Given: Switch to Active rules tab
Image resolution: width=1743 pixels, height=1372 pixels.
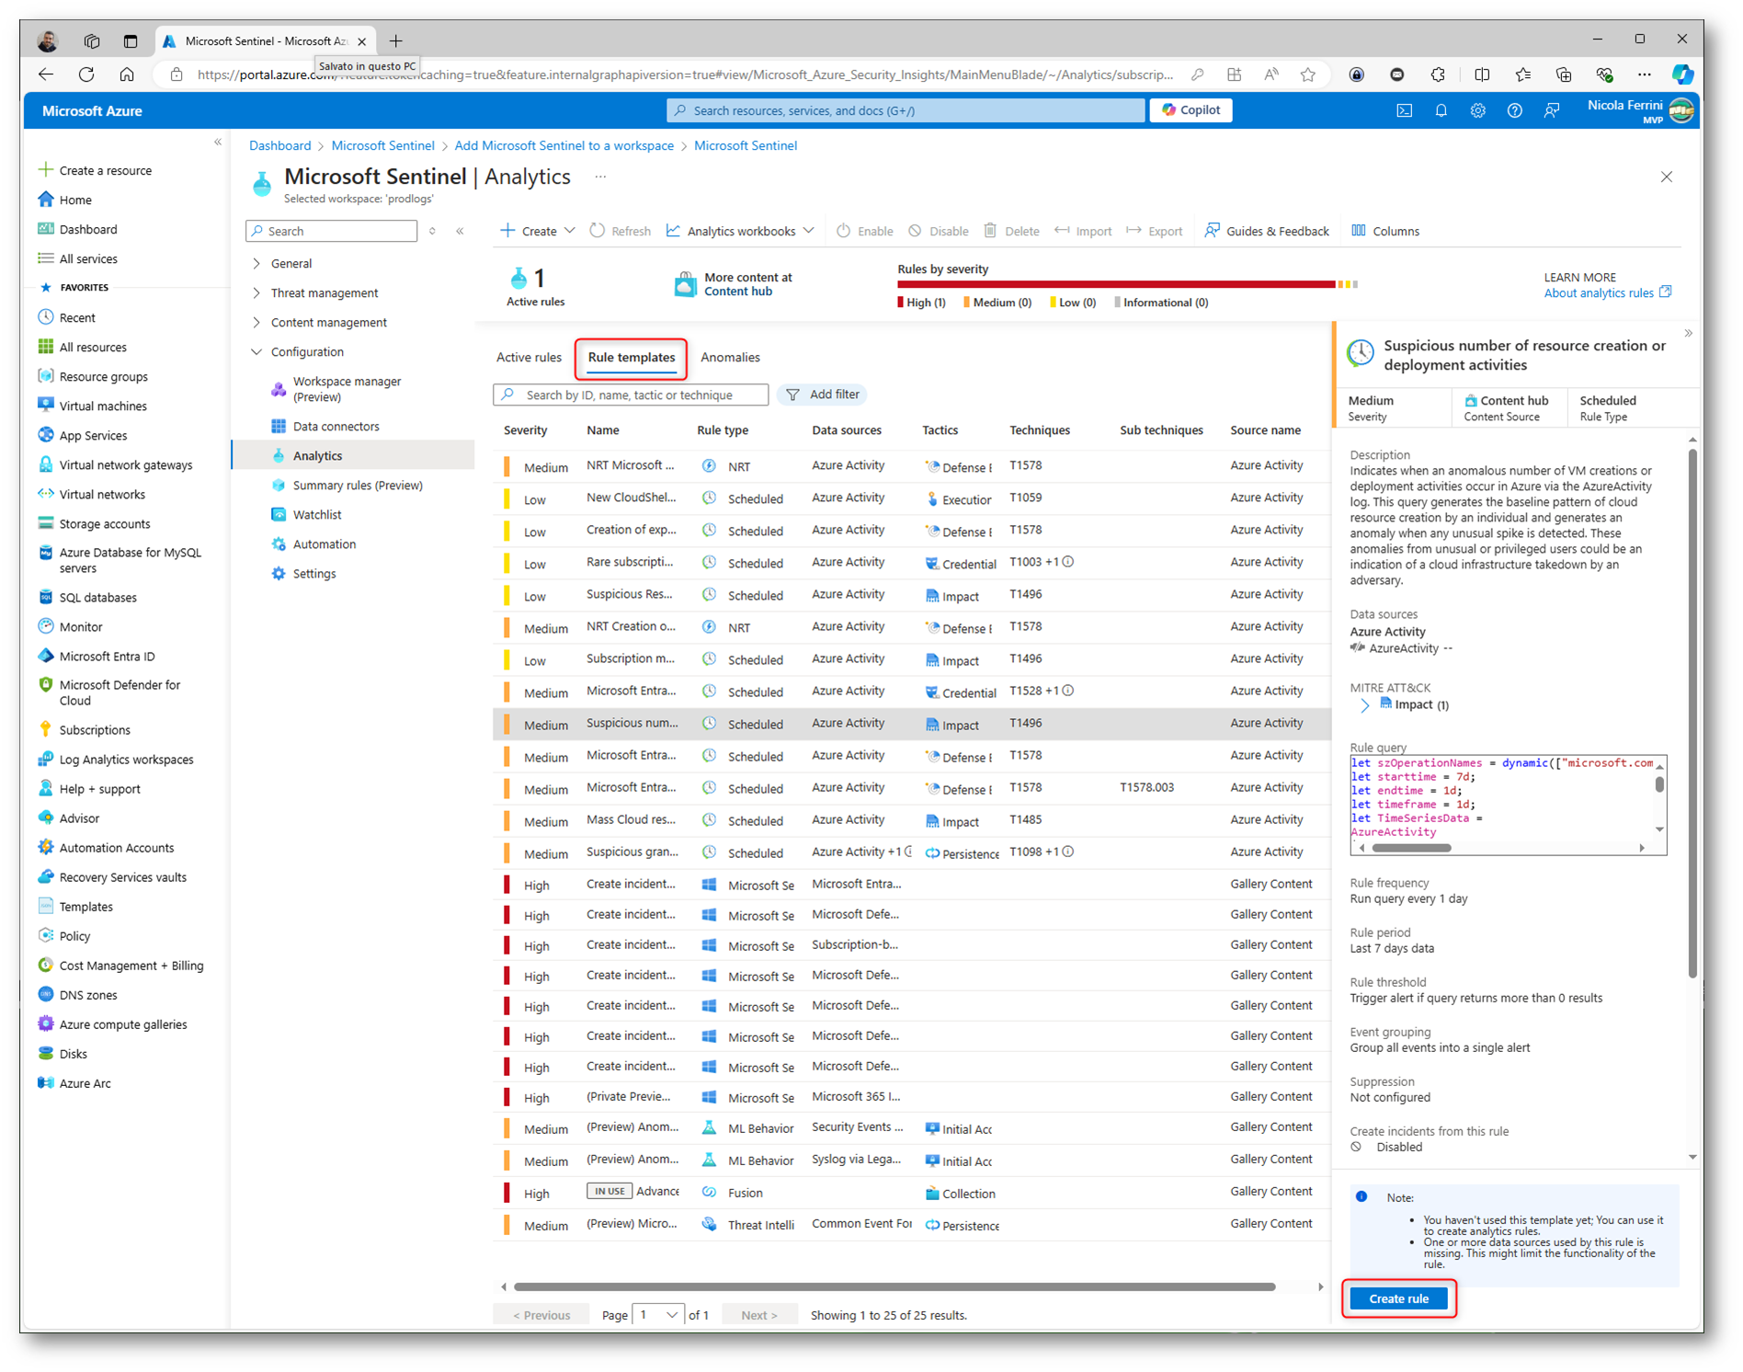Looking at the screenshot, I should tap(529, 357).
